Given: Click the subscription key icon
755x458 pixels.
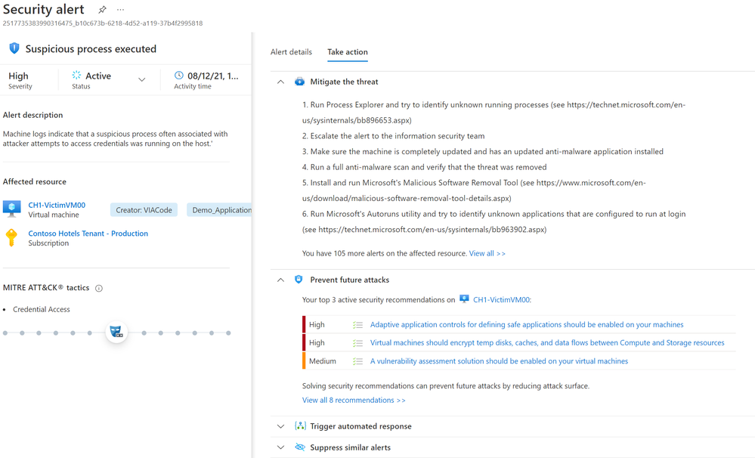Looking at the screenshot, I should [x=11, y=237].
